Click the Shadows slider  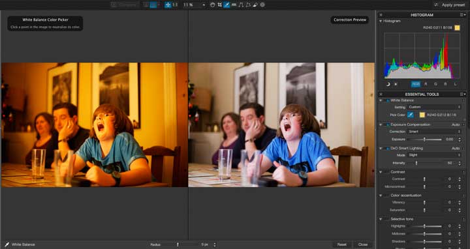click(x=424, y=242)
